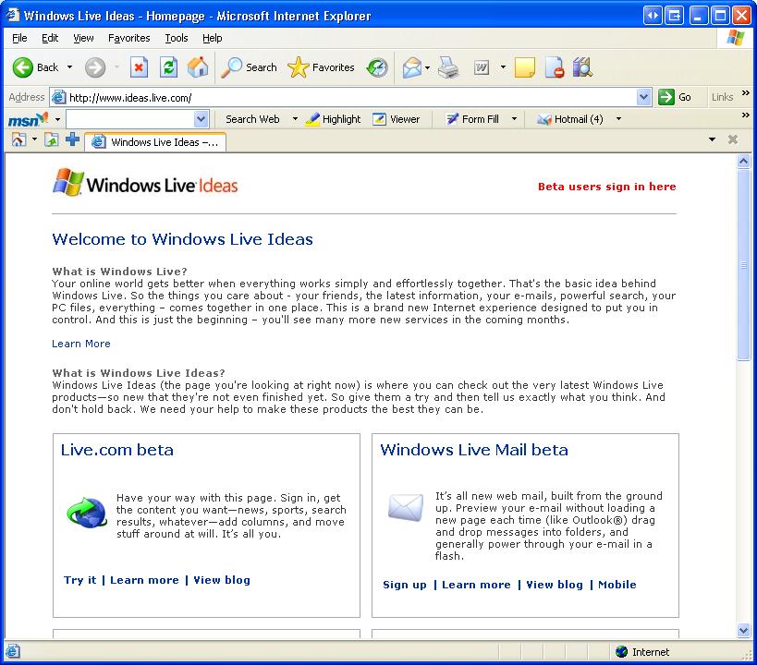Expand the Form Fill dropdown arrow
Viewport: 757px width, 665px height.
pyautogui.click(x=514, y=119)
